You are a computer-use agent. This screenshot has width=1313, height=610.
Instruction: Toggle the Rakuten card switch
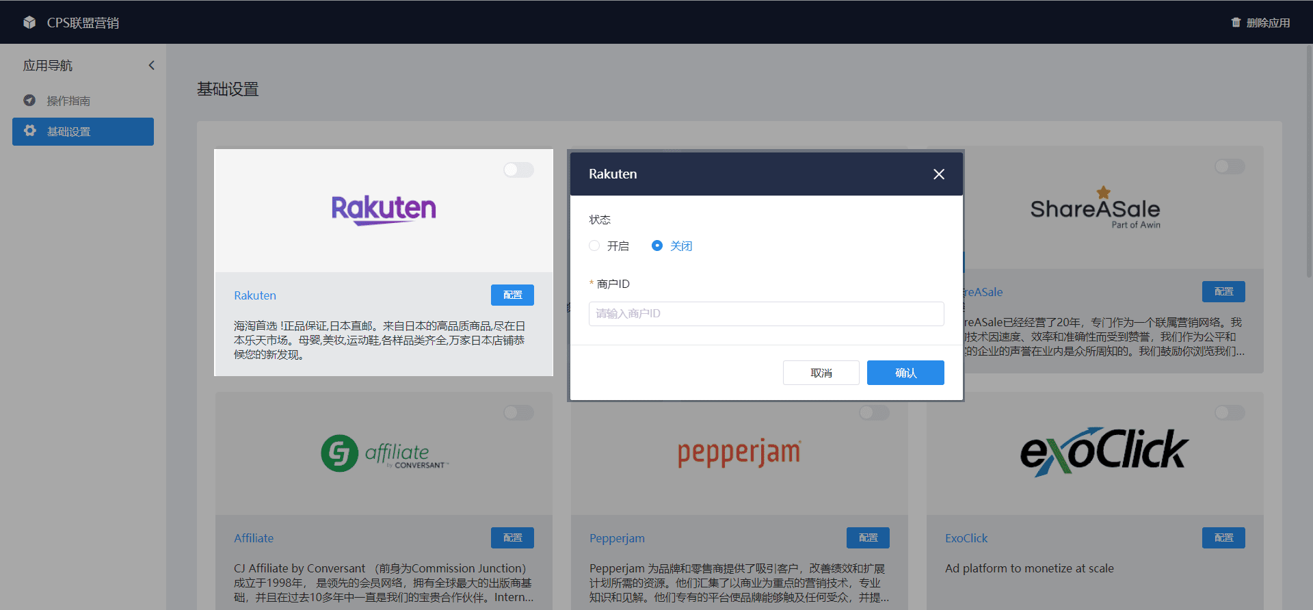click(518, 170)
